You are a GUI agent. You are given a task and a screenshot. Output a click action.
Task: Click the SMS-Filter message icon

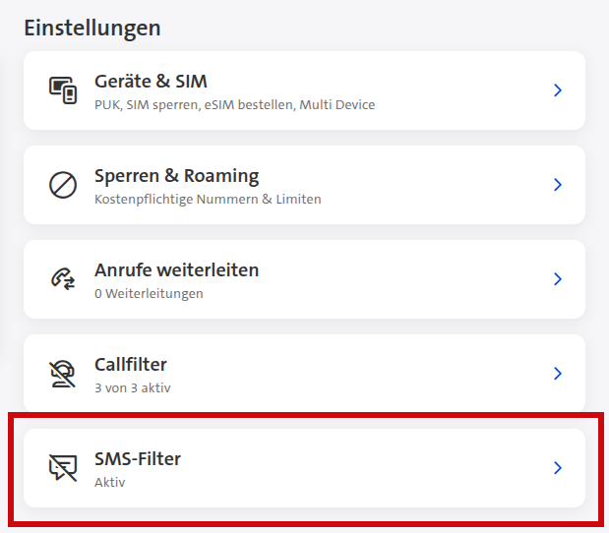[x=63, y=468]
